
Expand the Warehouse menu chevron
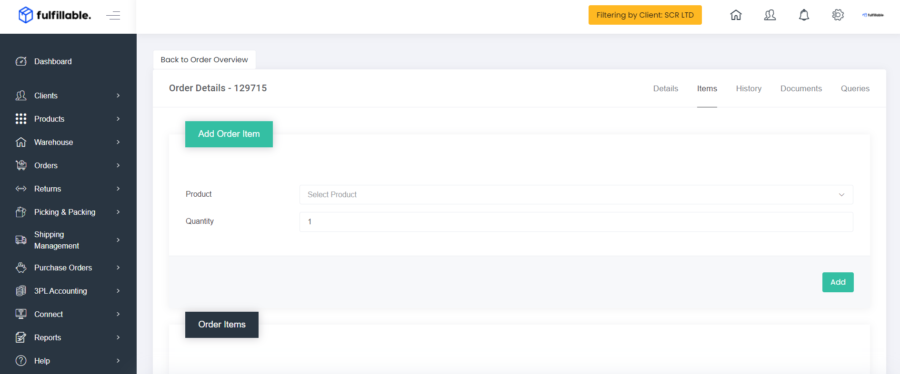118,142
